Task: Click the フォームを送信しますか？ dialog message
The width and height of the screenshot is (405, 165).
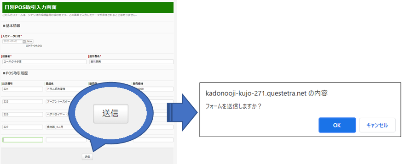Action: (x=233, y=106)
